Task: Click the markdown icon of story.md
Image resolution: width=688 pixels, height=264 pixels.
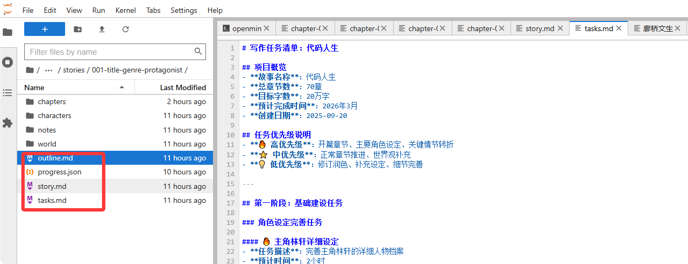Action: 30,186
